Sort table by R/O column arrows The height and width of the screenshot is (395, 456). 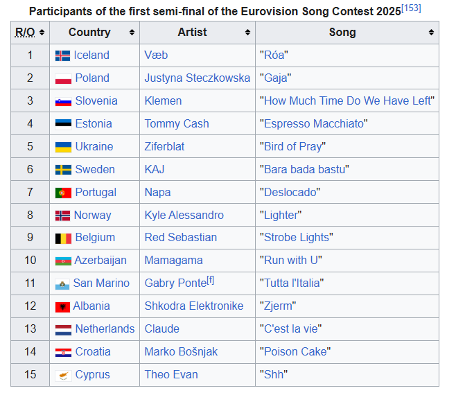(x=42, y=33)
